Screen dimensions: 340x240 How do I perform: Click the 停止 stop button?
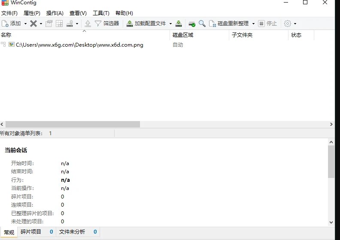point(267,24)
